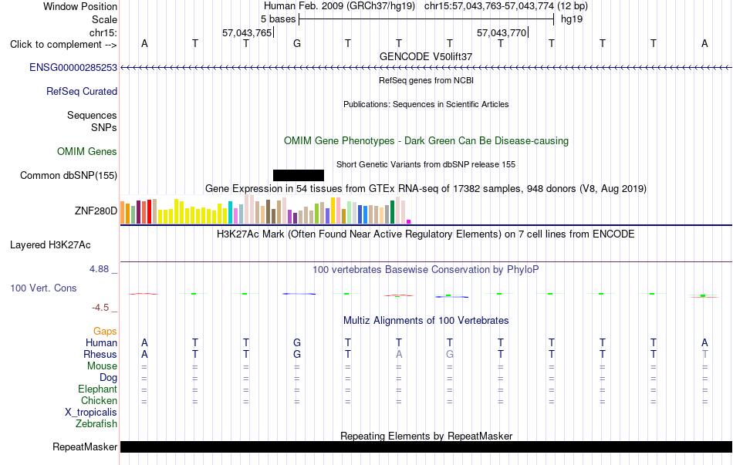Click the 100 Vert. Cons track label
This screenshot has height=465, width=733.
tap(43, 288)
